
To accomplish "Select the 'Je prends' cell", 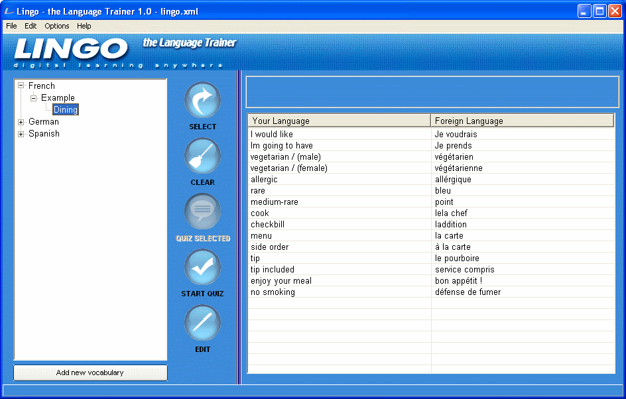I will pyautogui.click(x=523, y=146).
